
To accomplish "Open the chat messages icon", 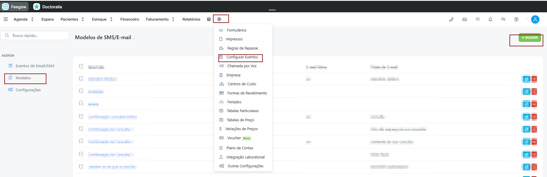I will [503, 19].
